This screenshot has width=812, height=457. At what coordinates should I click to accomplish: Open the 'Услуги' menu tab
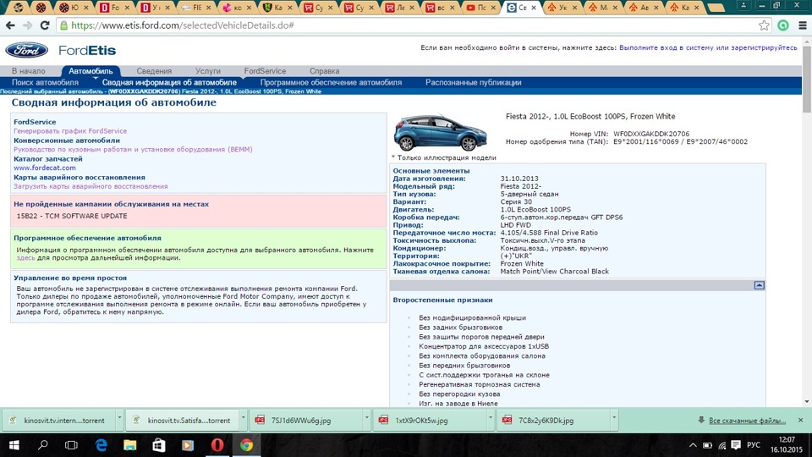208,71
